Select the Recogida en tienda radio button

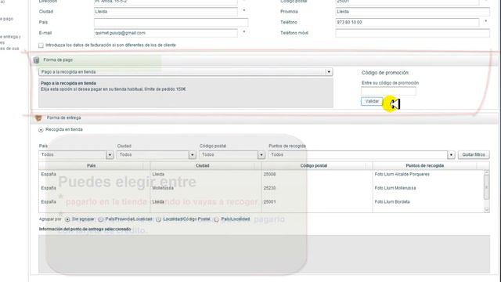[x=41, y=130]
